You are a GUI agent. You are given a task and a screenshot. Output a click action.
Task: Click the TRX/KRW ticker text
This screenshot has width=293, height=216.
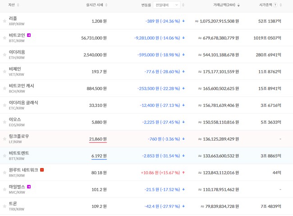click(17, 209)
